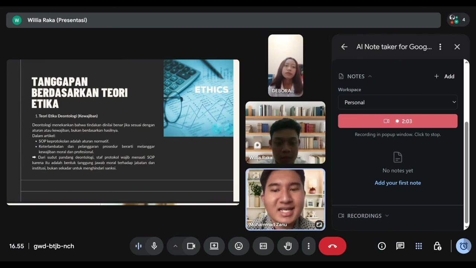The height and width of the screenshot is (268, 476).
Task: Open AI Note taker panel options menu
Action: (440, 47)
